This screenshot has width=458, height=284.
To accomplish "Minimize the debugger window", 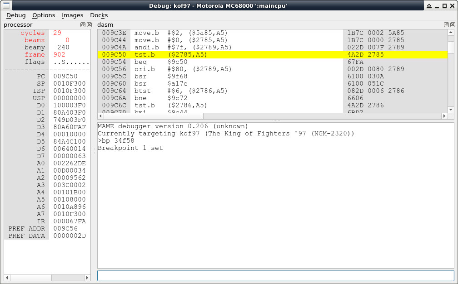I will tap(437, 6).
